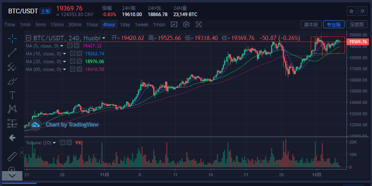Toggle light/dark theme sun icon
Viewport: 372px width, 186px height.
click(x=363, y=11)
